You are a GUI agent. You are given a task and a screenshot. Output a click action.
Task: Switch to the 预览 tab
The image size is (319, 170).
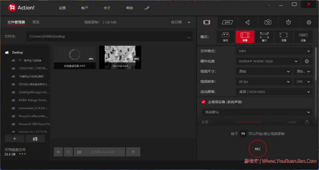(x=36, y=22)
